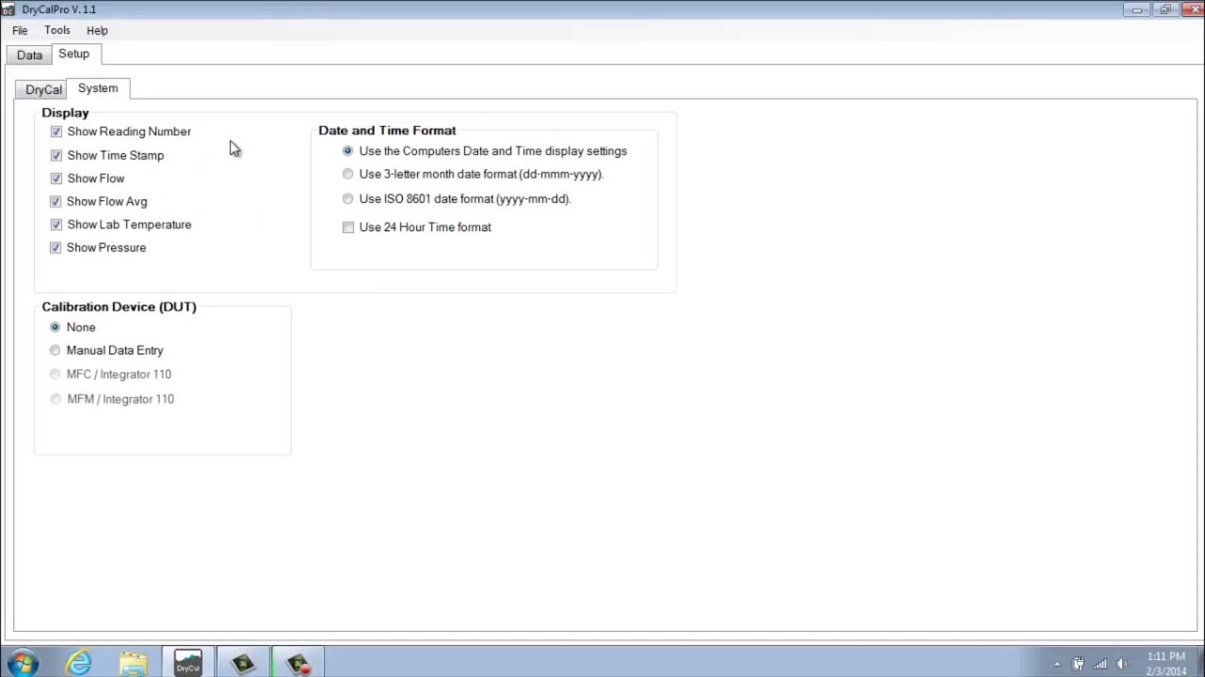
Task: Open the File menu
Action: pyautogui.click(x=20, y=30)
